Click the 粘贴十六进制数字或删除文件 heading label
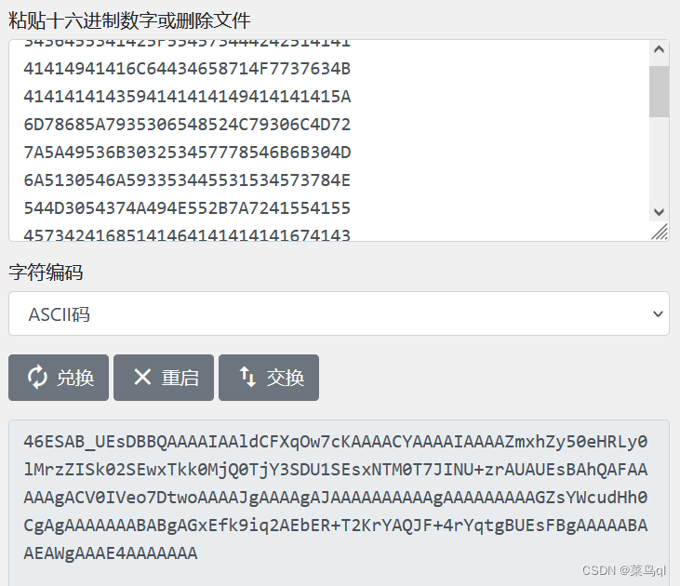680x586 pixels. click(x=129, y=20)
